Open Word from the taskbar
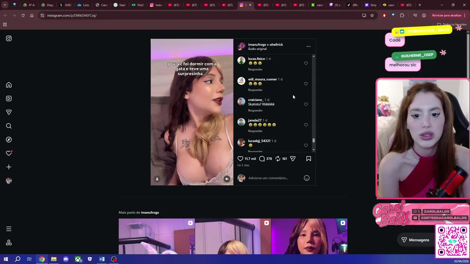 pyautogui.click(x=102, y=259)
